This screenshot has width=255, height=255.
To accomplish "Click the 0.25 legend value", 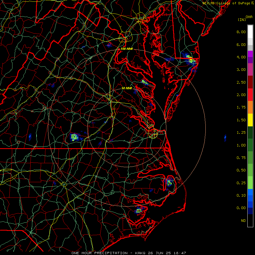I will click(x=241, y=183).
